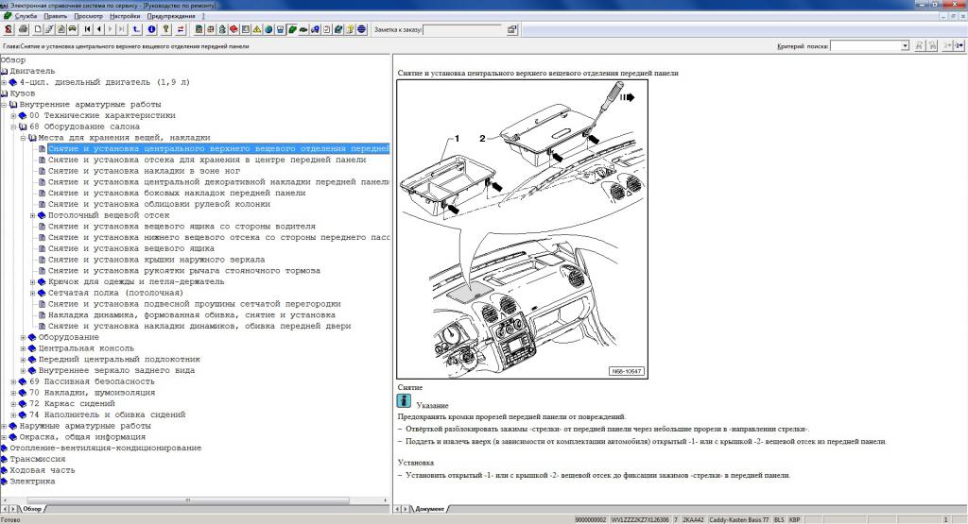The height and width of the screenshot is (524, 968).
Task: Click the car icon beside document icons
Action: coord(72,29)
